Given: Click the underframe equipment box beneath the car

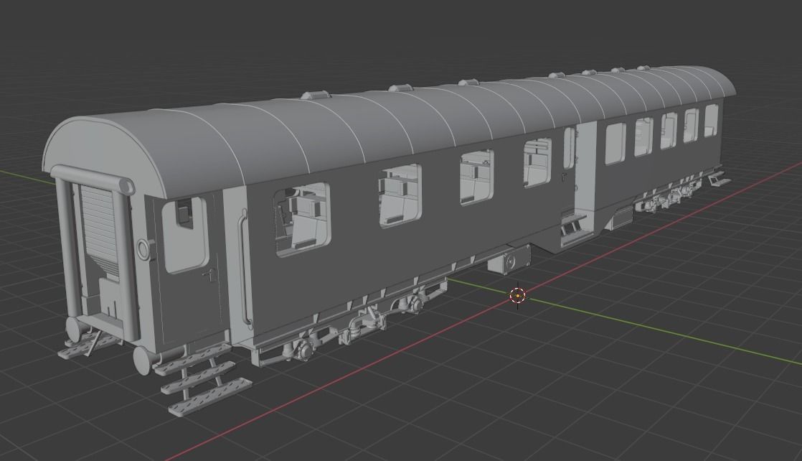Looking at the screenshot, I should (x=509, y=259).
